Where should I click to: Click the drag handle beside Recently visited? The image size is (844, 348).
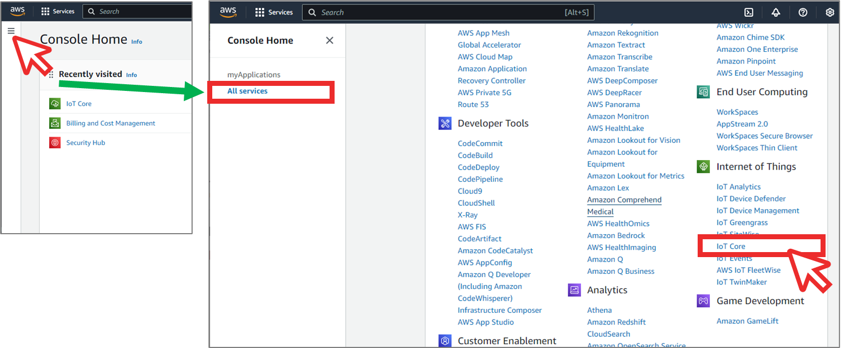click(51, 75)
